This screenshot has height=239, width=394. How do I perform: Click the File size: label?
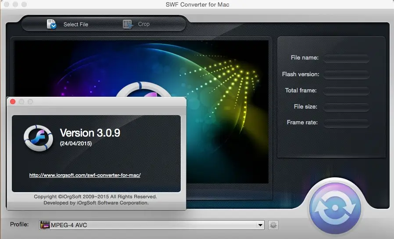pos(305,106)
